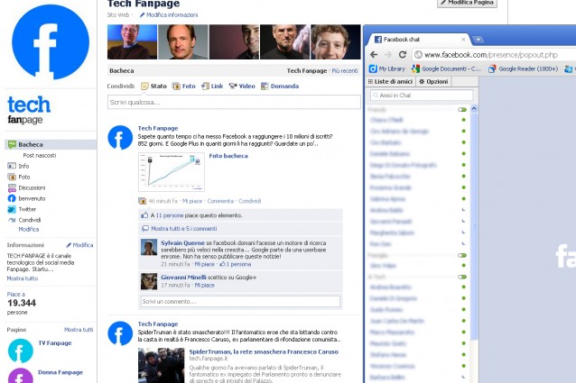Click Condividi on chart post
The height and width of the screenshot is (383, 576).
pyautogui.click(x=250, y=201)
